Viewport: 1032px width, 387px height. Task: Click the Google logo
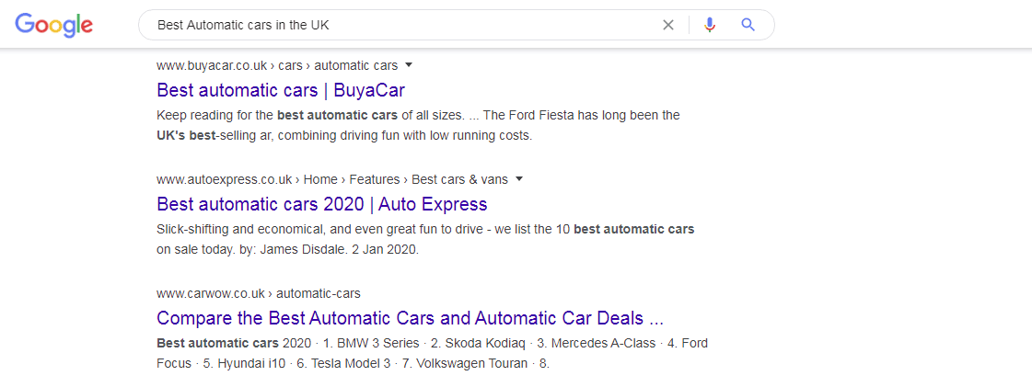tap(53, 25)
